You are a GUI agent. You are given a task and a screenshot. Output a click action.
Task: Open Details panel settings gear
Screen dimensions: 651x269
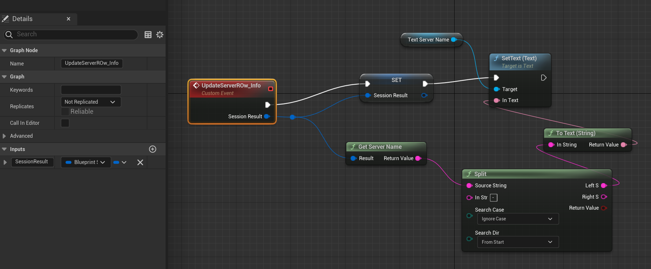[x=160, y=35]
